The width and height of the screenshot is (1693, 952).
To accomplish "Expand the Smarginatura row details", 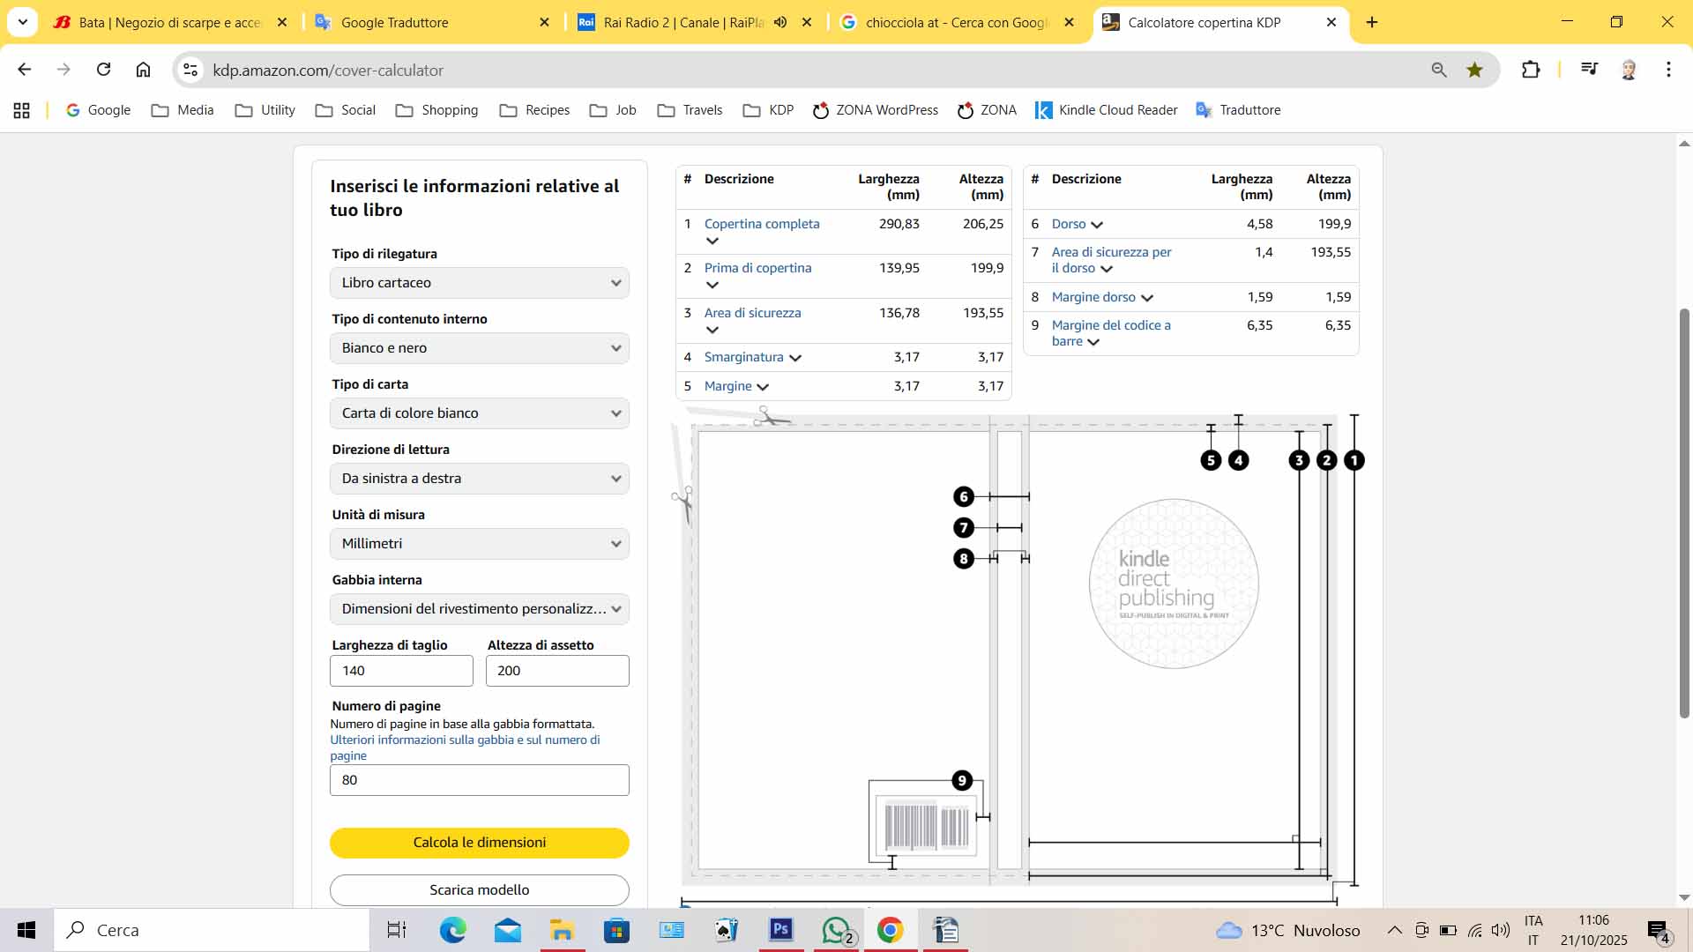I will tap(795, 358).
